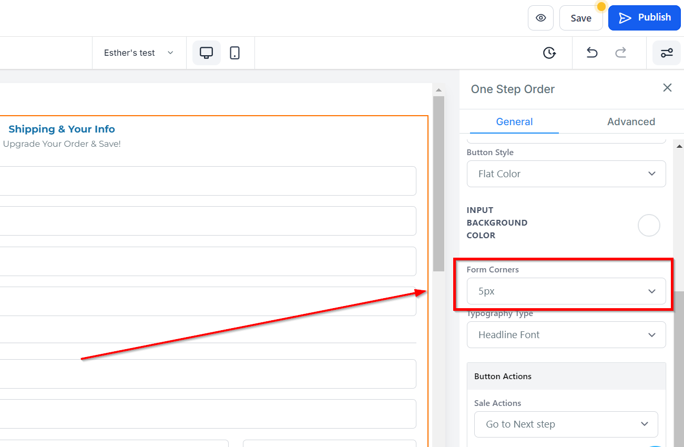Viewport: 684px width, 447px height.
Task: Pick the Input Background Color swatch
Action: click(649, 225)
